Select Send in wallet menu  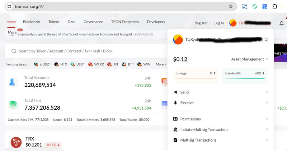pyautogui.click(x=221, y=92)
